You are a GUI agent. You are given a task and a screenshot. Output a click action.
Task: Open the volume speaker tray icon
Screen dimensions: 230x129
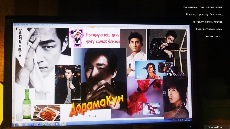[183, 120]
